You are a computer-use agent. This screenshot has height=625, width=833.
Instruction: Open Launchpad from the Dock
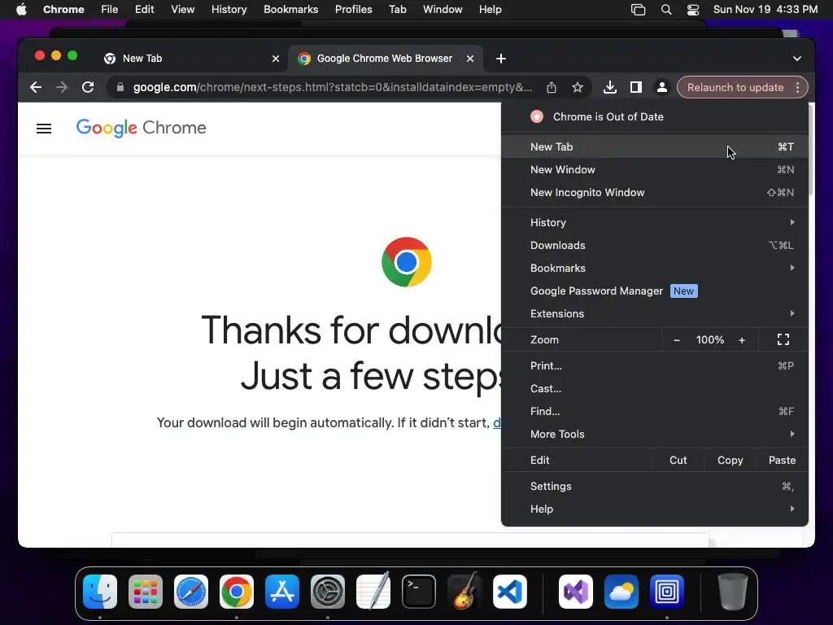point(146,592)
